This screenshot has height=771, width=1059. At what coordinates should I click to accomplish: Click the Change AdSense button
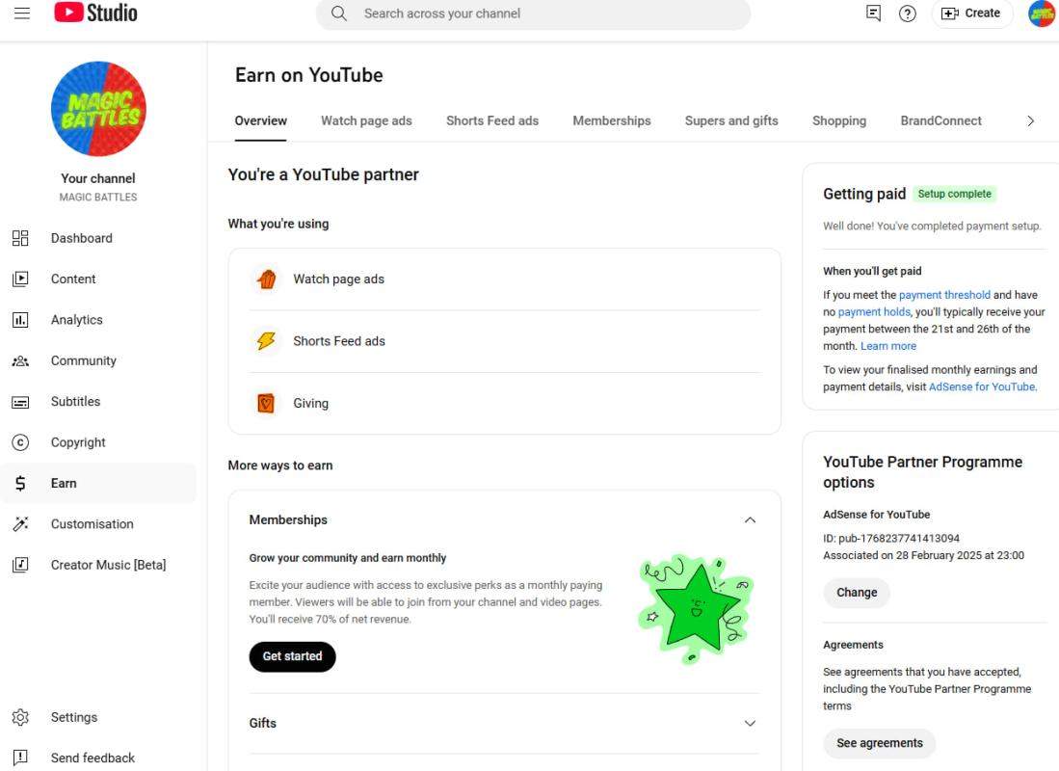tap(857, 593)
